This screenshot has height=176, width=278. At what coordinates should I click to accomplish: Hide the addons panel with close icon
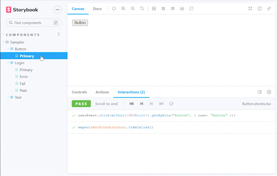click(x=269, y=92)
